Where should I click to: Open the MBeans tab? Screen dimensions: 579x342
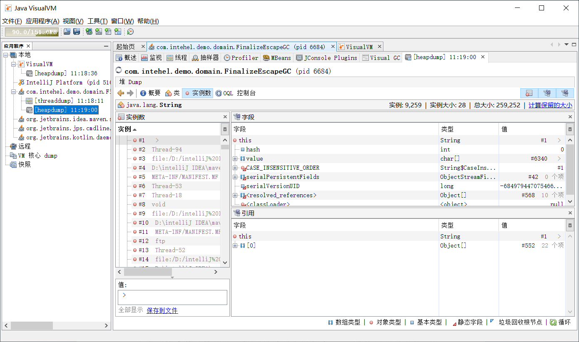pyautogui.click(x=277, y=58)
